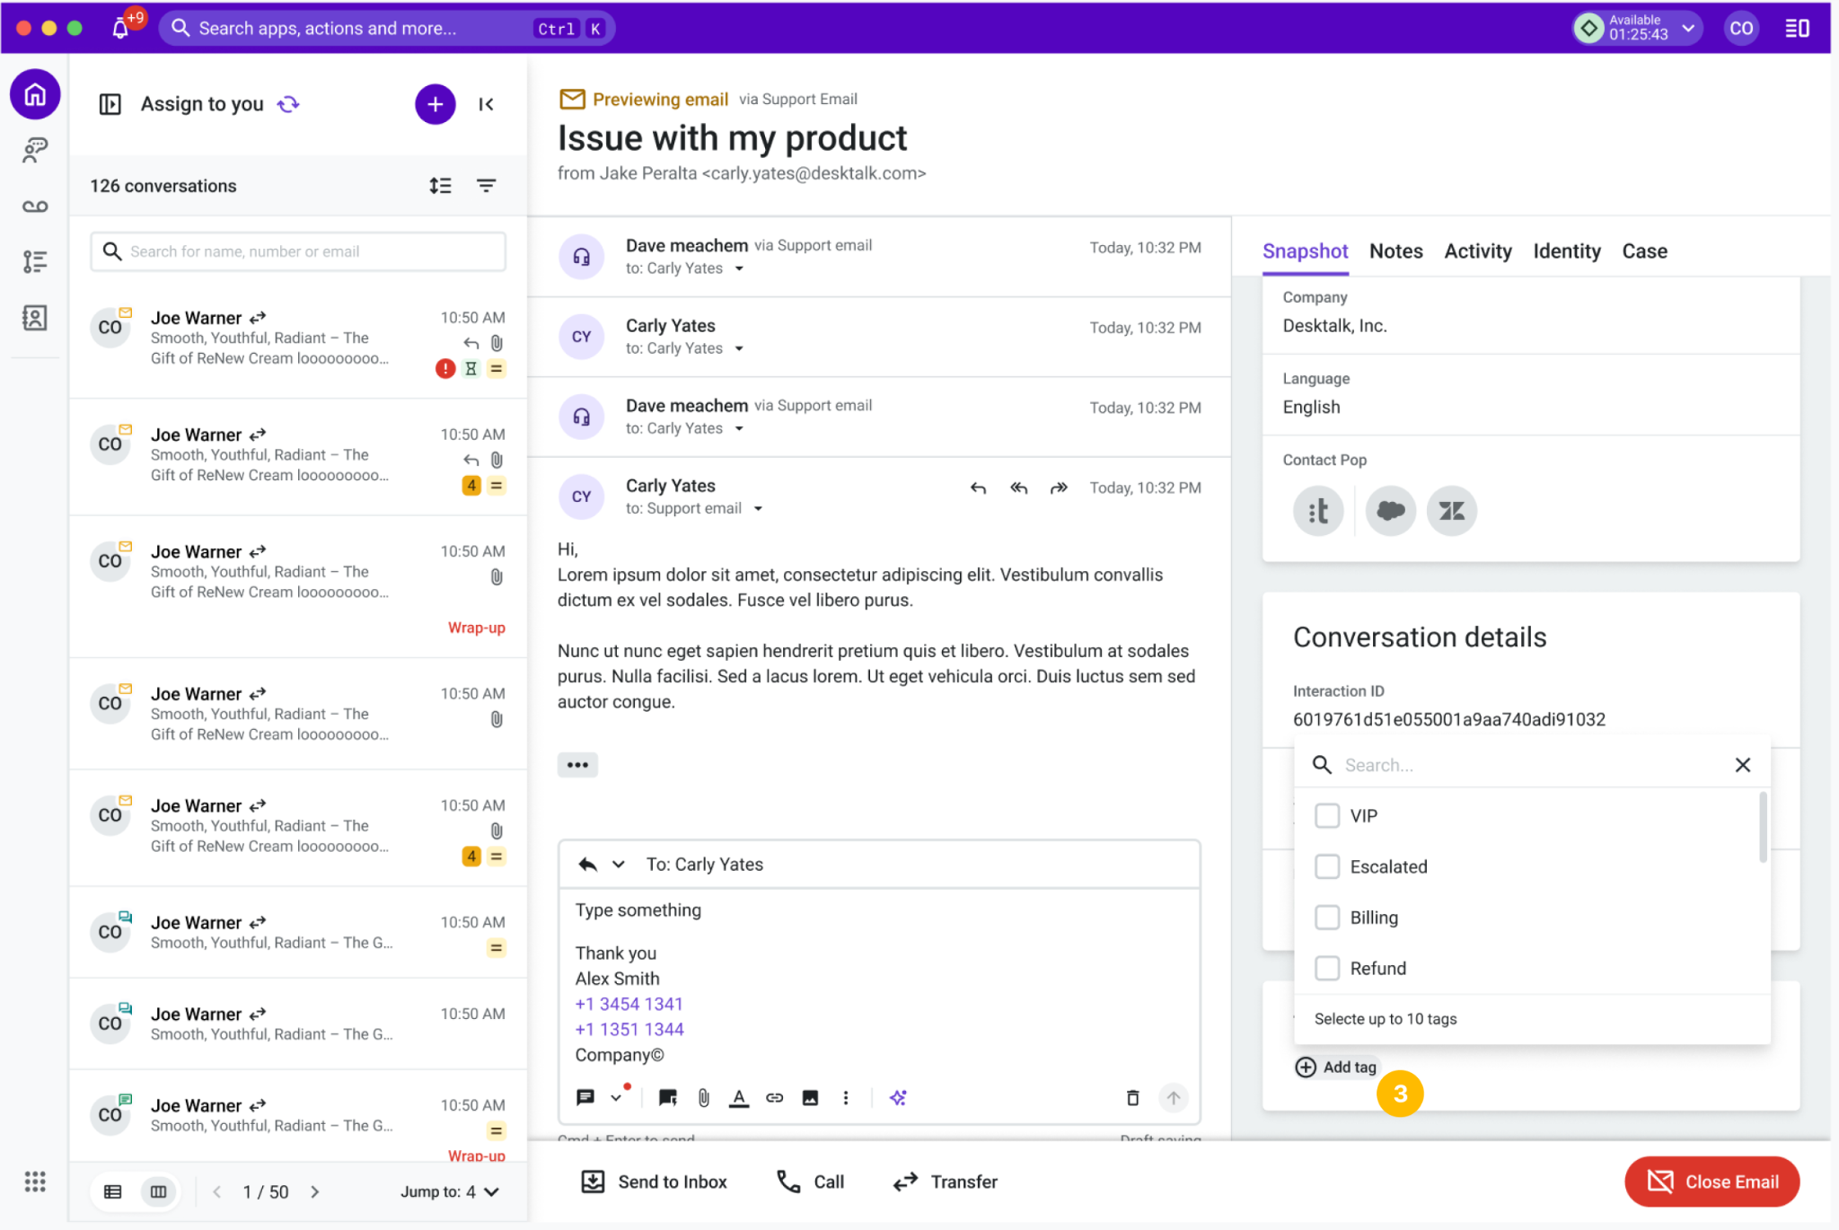Image resolution: width=1839 pixels, height=1230 pixels.
Task: Click the Zendesk contact pop icon
Action: [x=1451, y=511]
